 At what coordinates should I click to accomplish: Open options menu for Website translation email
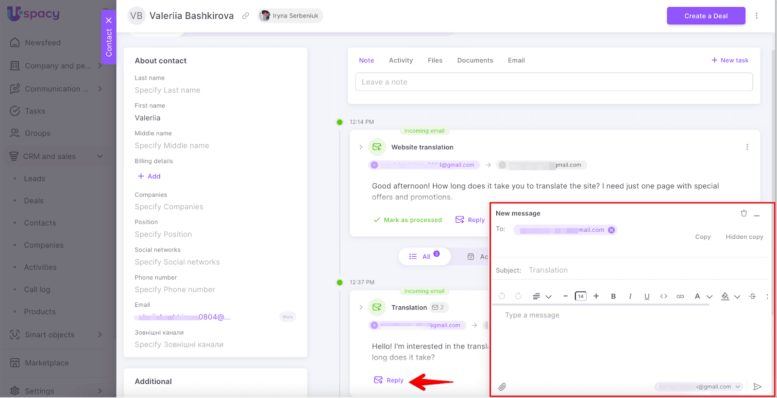747,147
